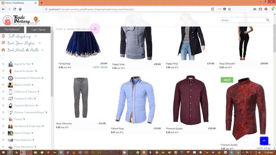The height and width of the screenshot is (155, 276).
Task: Open the Firefox hamburger menu
Action: [273, 9]
